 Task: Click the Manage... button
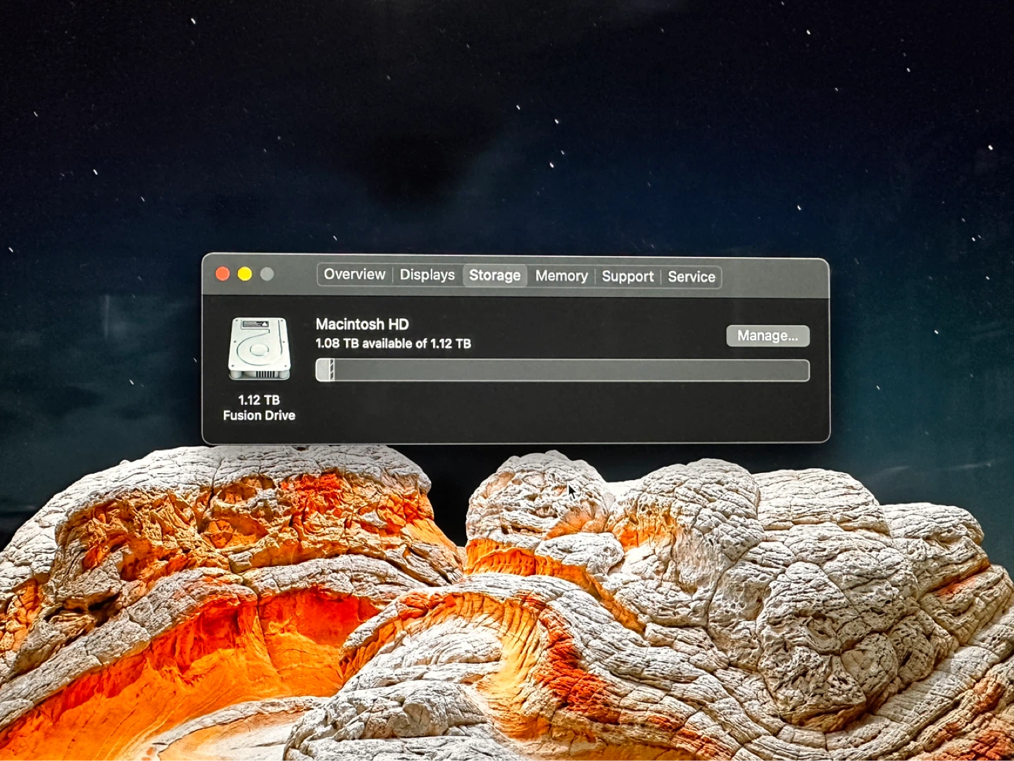tap(768, 336)
